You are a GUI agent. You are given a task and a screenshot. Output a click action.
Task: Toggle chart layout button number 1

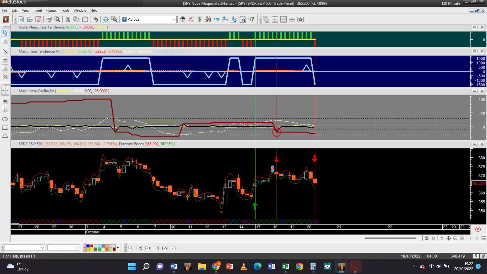[x=131, y=248]
